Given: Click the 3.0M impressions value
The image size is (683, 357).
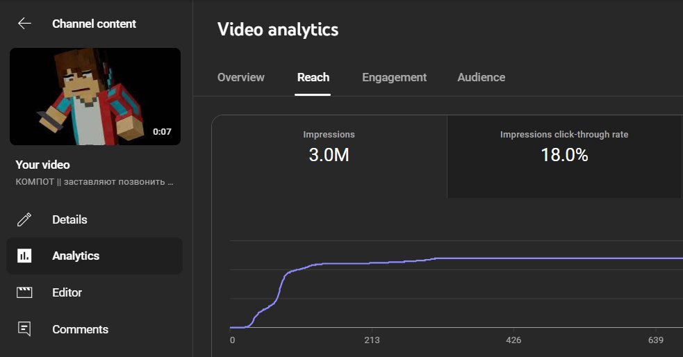Looking at the screenshot, I should point(329,155).
